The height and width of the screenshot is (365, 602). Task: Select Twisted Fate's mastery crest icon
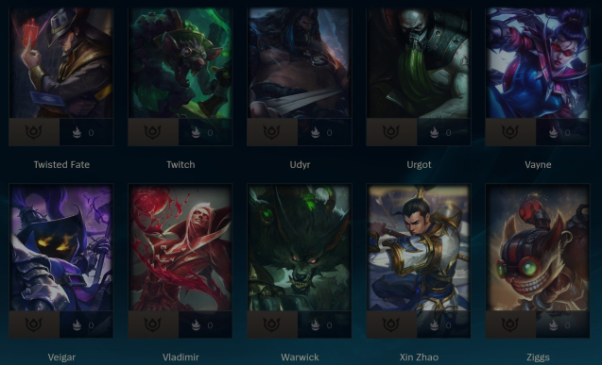point(33,132)
